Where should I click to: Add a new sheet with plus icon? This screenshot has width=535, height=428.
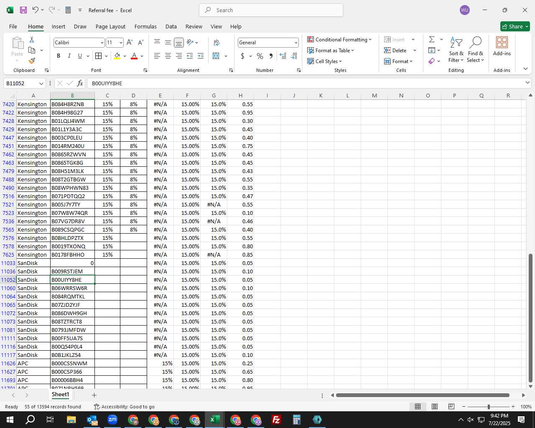click(x=94, y=395)
